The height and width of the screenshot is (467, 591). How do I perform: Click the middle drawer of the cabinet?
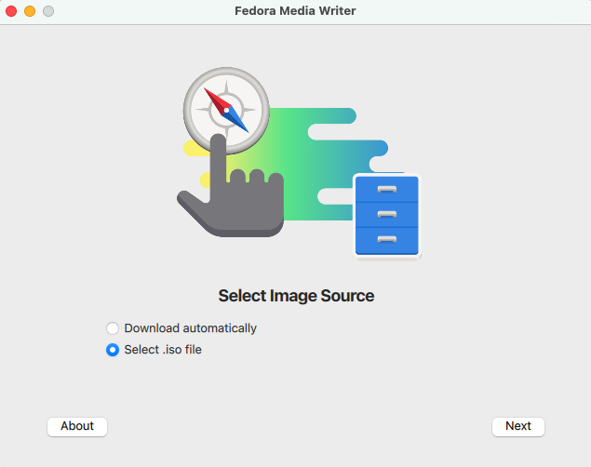[387, 215]
